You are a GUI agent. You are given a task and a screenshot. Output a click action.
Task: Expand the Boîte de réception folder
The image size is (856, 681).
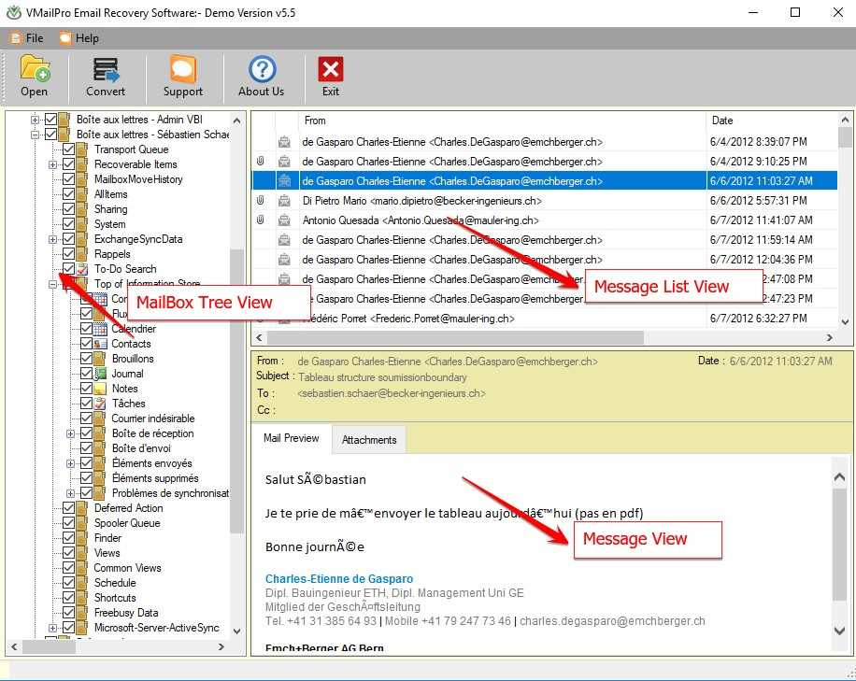[x=70, y=433]
